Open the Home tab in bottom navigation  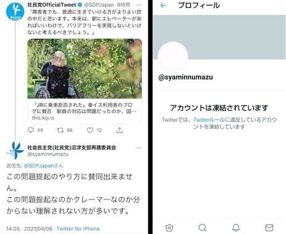(x=169, y=228)
